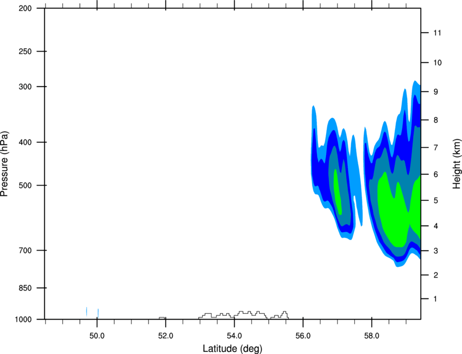This screenshot has height=354, width=462.
Task: Click the 1000 pressure tick label
Action: pyautogui.click(x=23, y=320)
